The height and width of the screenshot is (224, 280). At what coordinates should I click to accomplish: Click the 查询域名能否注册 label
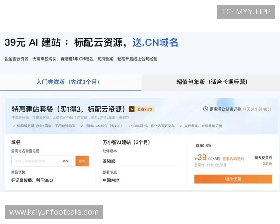point(25,151)
